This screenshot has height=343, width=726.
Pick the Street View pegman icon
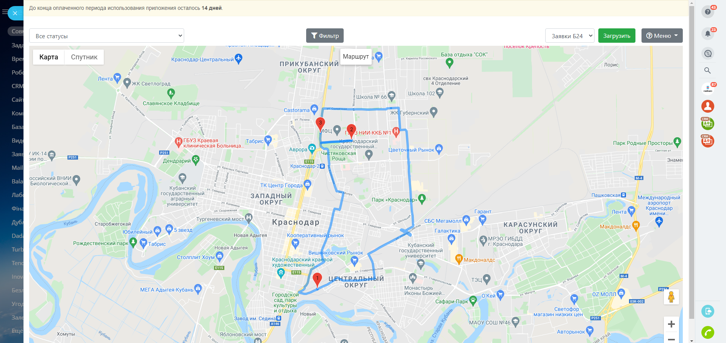pyautogui.click(x=671, y=297)
